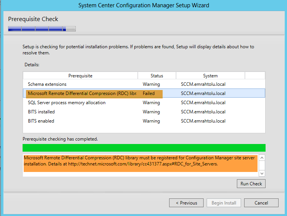Sort by the Prerequisite column header

(x=80, y=76)
